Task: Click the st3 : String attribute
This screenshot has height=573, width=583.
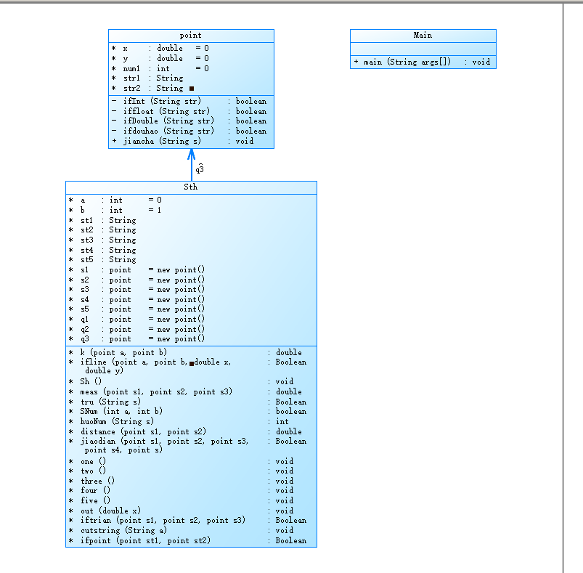Action: point(102,240)
